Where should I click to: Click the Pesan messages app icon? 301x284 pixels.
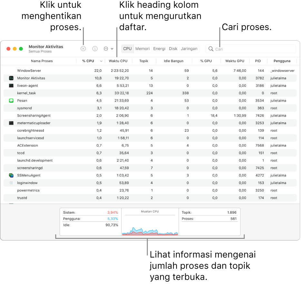click(11, 101)
